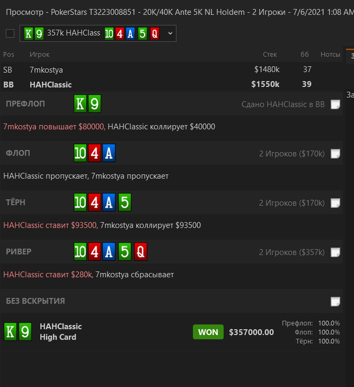Click the РИВЕР street header
The width and height of the screenshot is (354, 387).
pyautogui.click(x=19, y=252)
